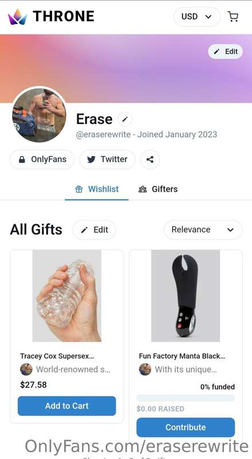Open the Tracey Cox Supersex product image

pos(66,295)
